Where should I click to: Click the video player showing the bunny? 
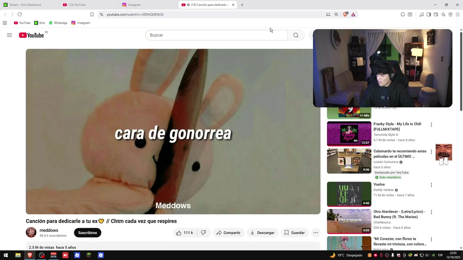click(x=173, y=131)
